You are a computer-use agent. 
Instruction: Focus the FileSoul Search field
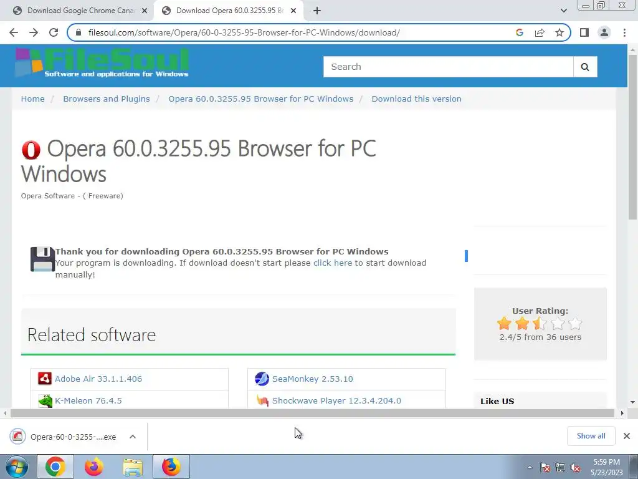pos(449,67)
